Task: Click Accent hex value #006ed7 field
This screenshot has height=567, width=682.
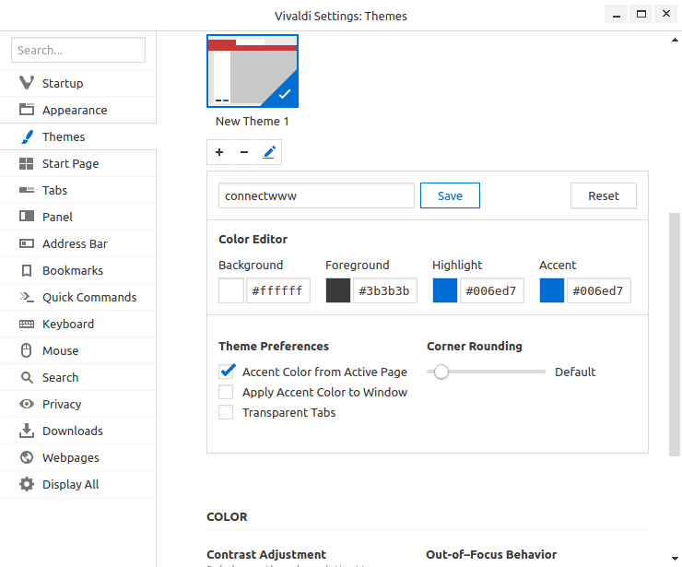Action: pyautogui.click(x=599, y=290)
